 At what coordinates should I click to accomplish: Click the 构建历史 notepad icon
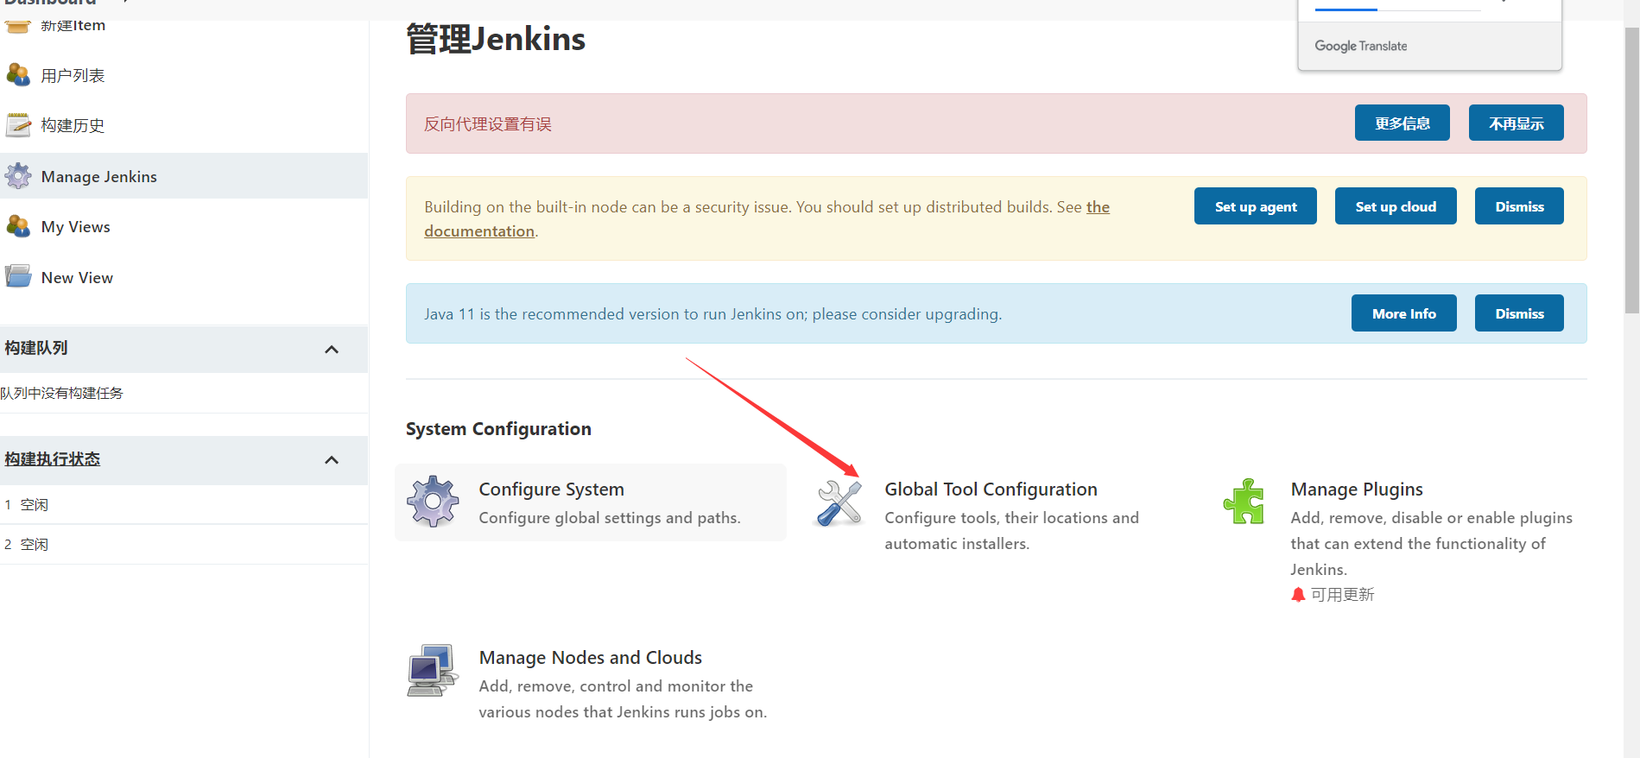click(18, 125)
